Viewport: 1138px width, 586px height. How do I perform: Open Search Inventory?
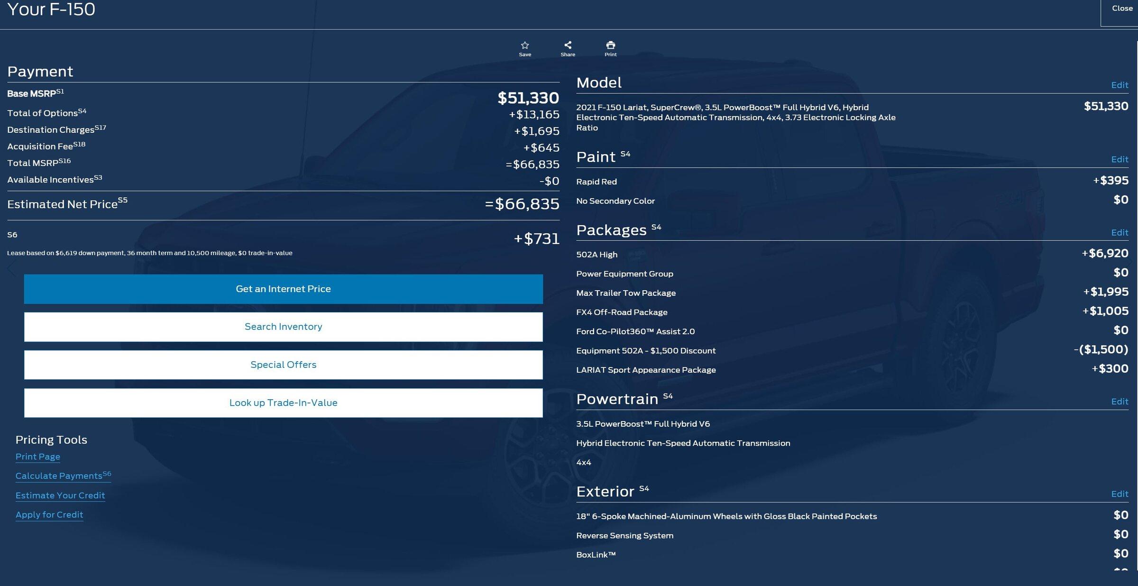284,327
